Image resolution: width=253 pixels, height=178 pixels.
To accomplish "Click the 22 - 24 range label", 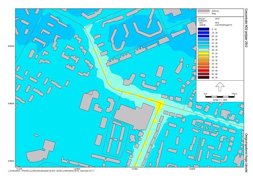I will click(x=215, y=40).
